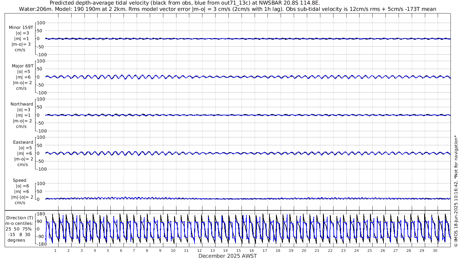
Task: Select the 'December 2025 AWST' axis title
Action: point(227,256)
